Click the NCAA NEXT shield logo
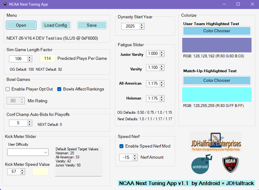Image resolution: width=259 pixels, height=190 pixels. pos(230,164)
